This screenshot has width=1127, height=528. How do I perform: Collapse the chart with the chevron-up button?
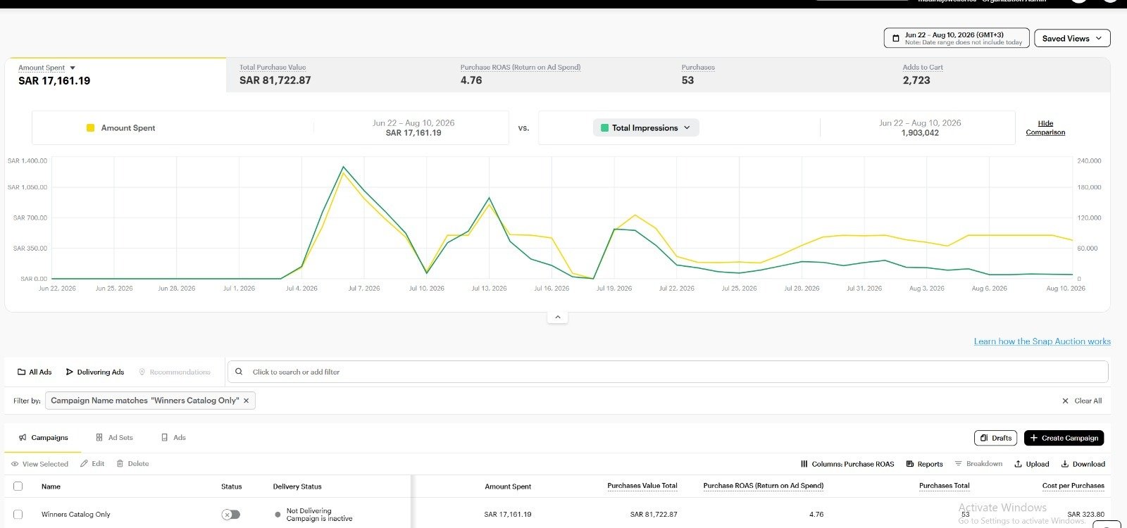pyautogui.click(x=557, y=318)
